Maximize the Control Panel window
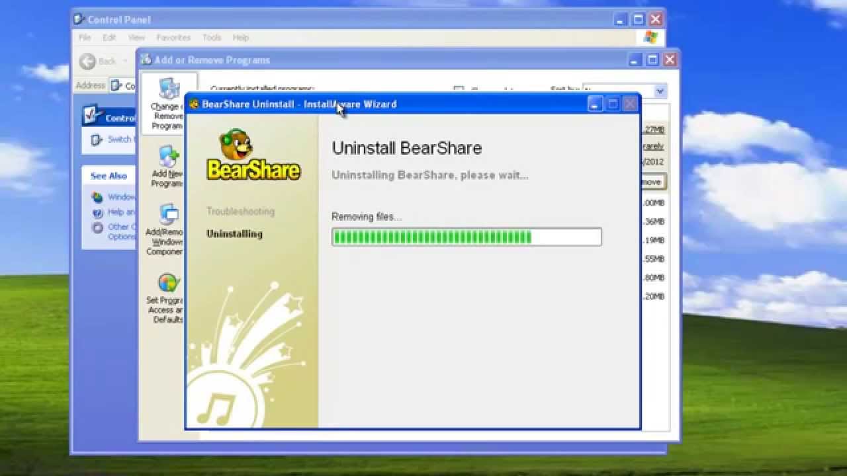The height and width of the screenshot is (476, 847). pyautogui.click(x=639, y=19)
